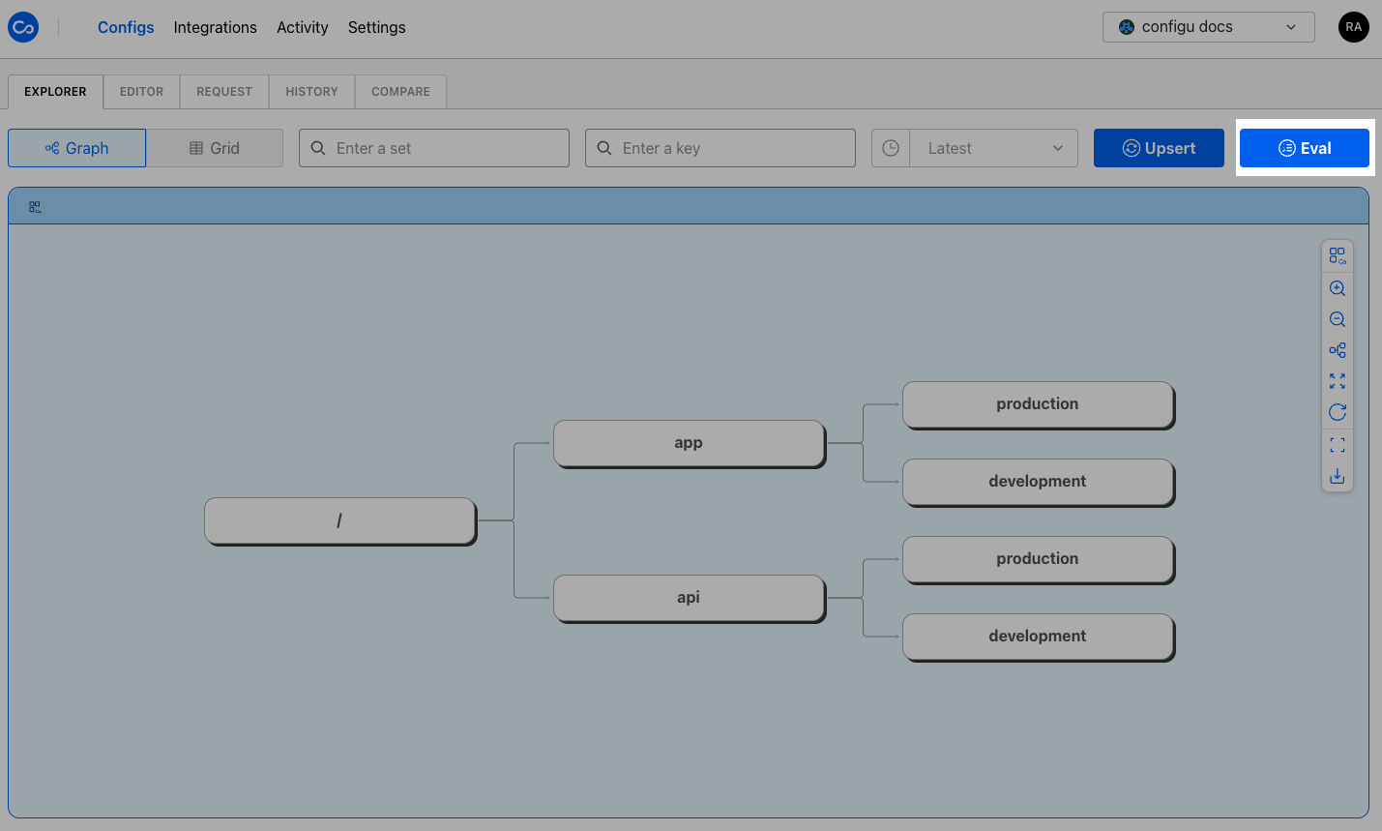Open the Latest version dropdown
Screen dimensions: 1382x831
[x=994, y=148]
